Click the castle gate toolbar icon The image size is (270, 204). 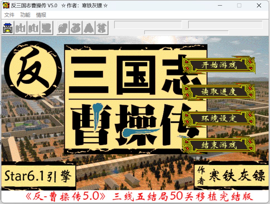pos(8,28)
